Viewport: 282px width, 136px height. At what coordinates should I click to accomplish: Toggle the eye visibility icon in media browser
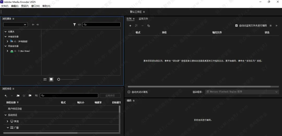point(79,25)
